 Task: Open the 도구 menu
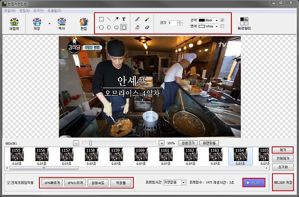coord(39,10)
